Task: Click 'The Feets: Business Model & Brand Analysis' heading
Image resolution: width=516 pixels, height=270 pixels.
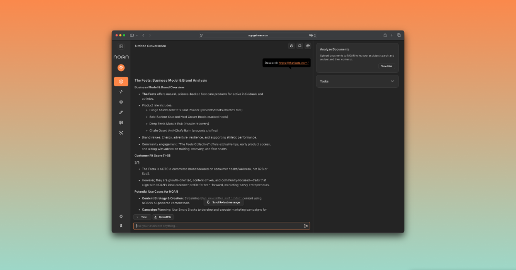Action: click(171, 80)
